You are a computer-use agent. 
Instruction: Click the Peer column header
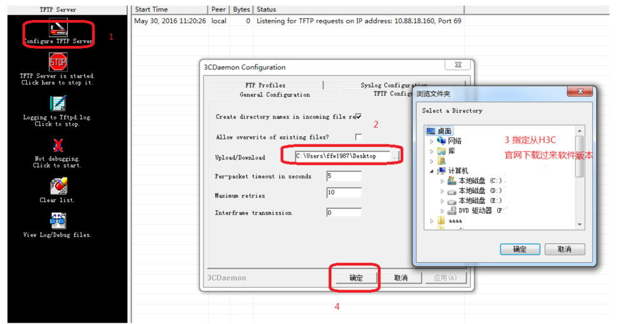pyautogui.click(x=218, y=9)
